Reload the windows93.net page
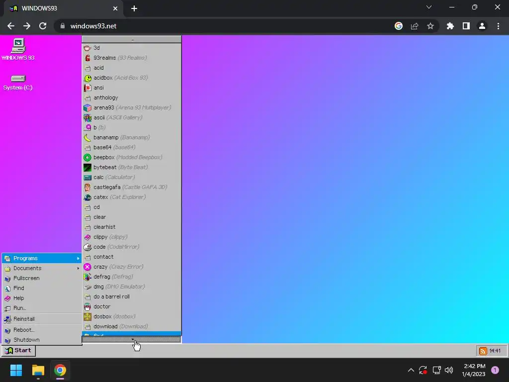Screen dimensions: 509x382 click(x=43, y=26)
